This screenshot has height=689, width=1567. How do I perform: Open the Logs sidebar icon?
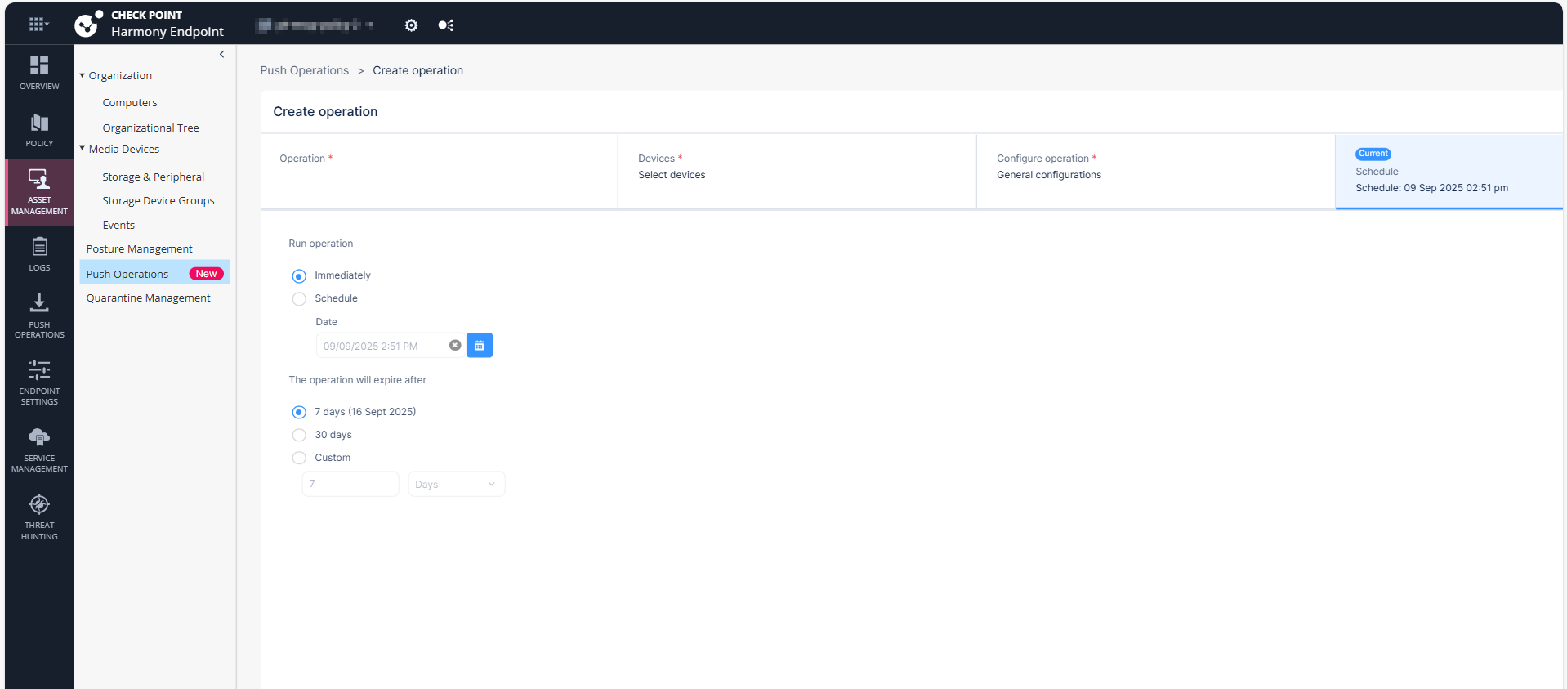tap(39, 248)
